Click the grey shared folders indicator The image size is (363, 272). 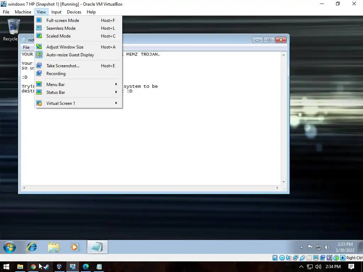click(x=309, y=258)
